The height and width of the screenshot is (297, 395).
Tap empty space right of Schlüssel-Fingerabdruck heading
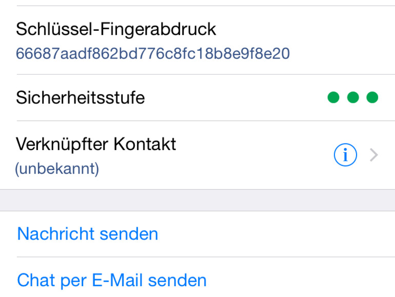[x=303, y=29]
